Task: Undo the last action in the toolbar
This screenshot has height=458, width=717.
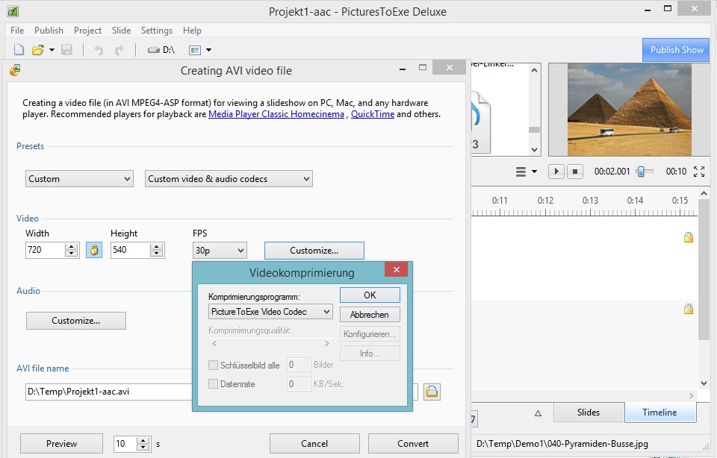Action: (99, 50)
